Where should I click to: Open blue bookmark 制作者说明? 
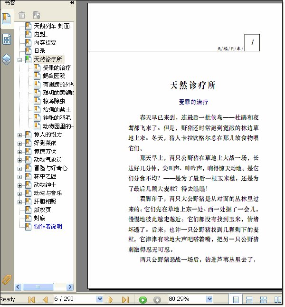coord(48,227)
